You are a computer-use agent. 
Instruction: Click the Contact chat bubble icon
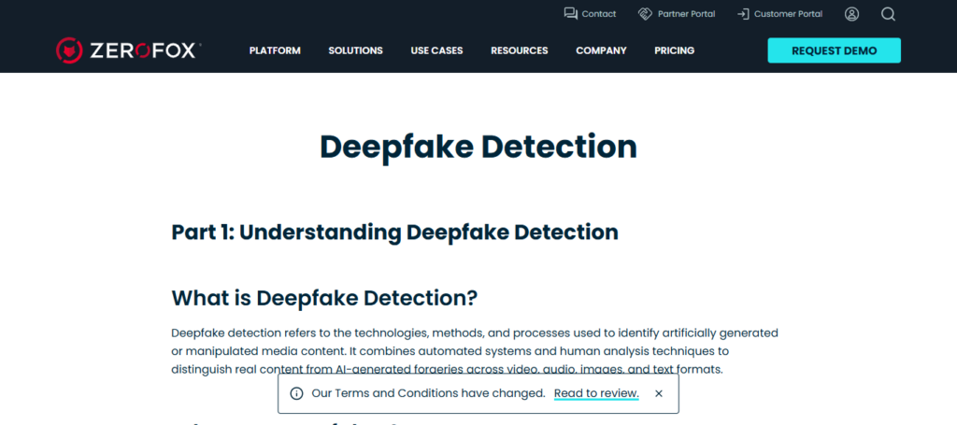[x=571, y=14]
